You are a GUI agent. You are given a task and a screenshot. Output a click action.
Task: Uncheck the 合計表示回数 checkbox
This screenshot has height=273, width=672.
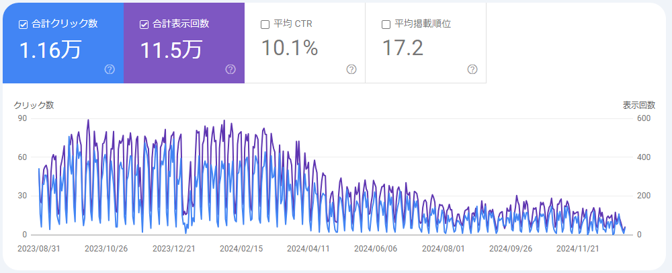[144, 24]
